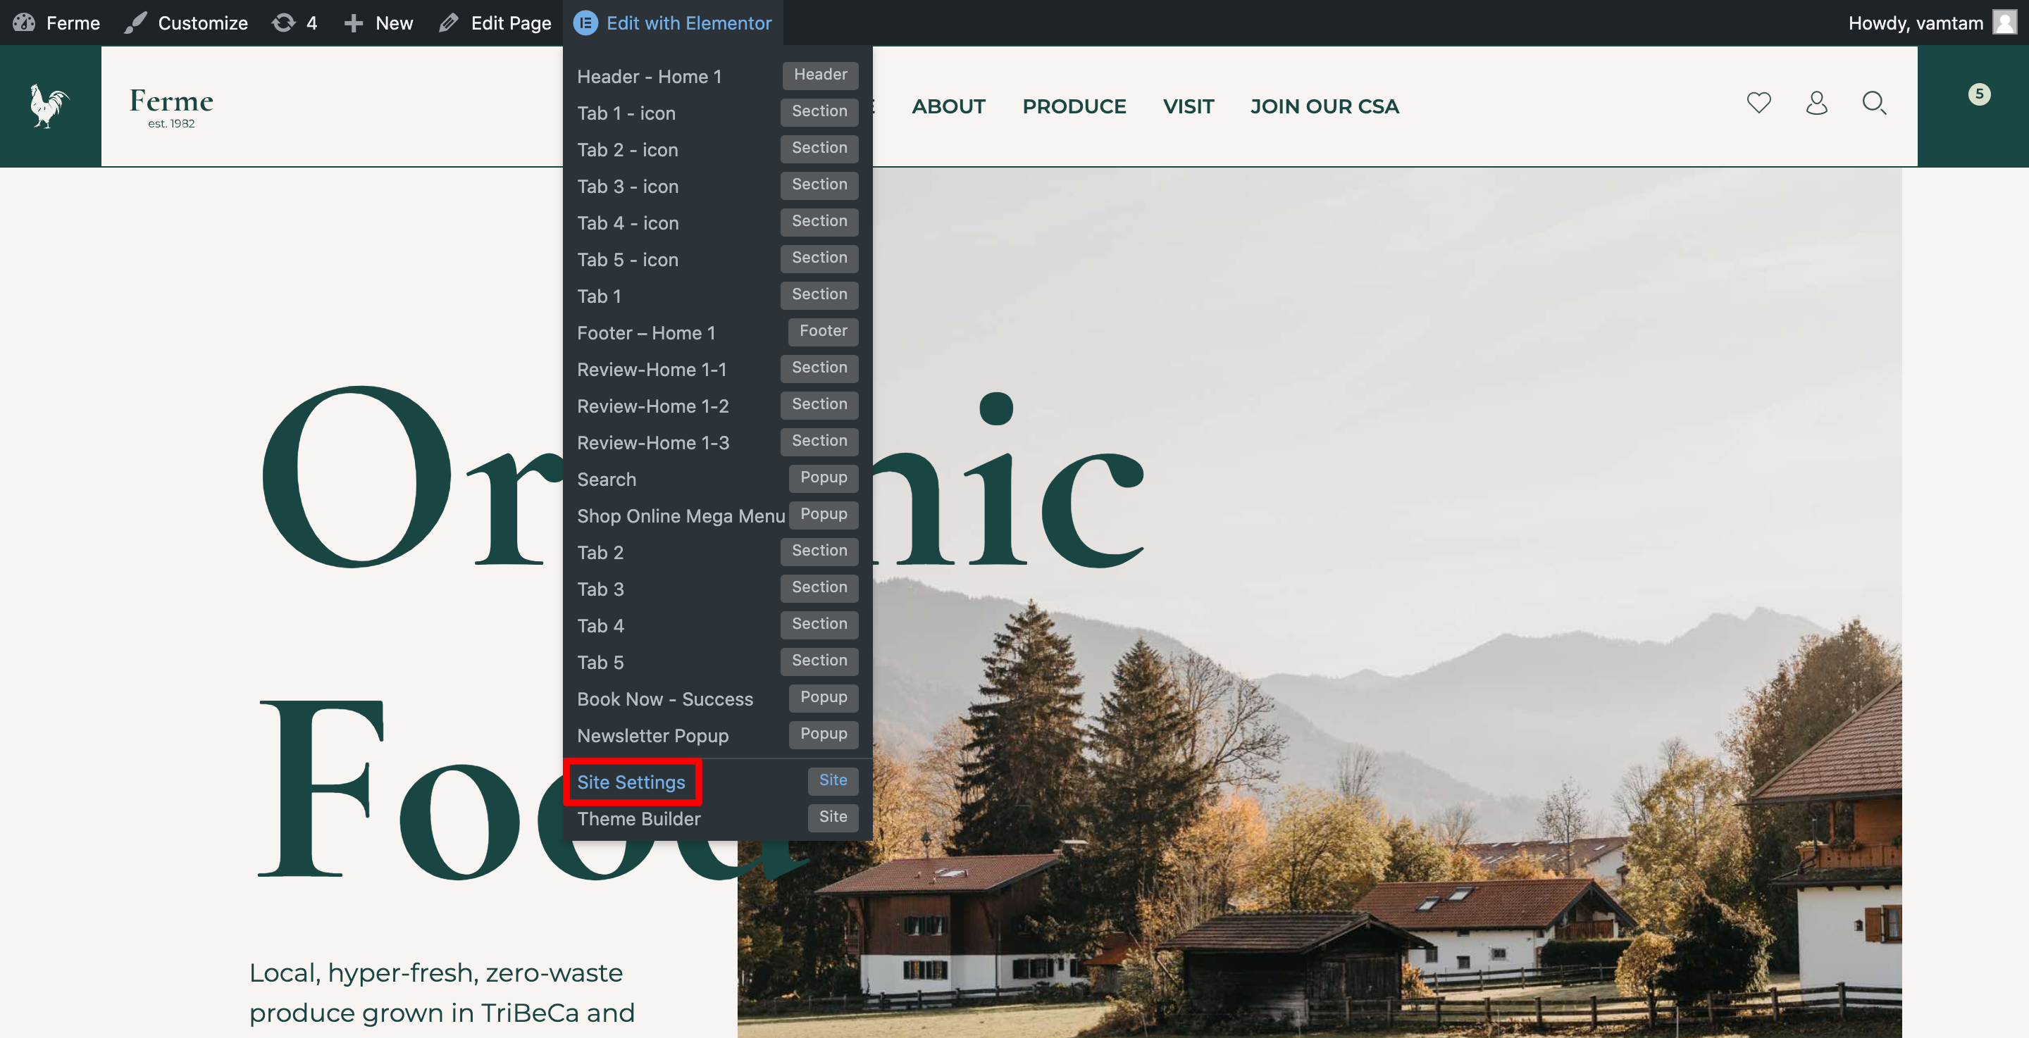Open the user account icon

coord(1816,104)
